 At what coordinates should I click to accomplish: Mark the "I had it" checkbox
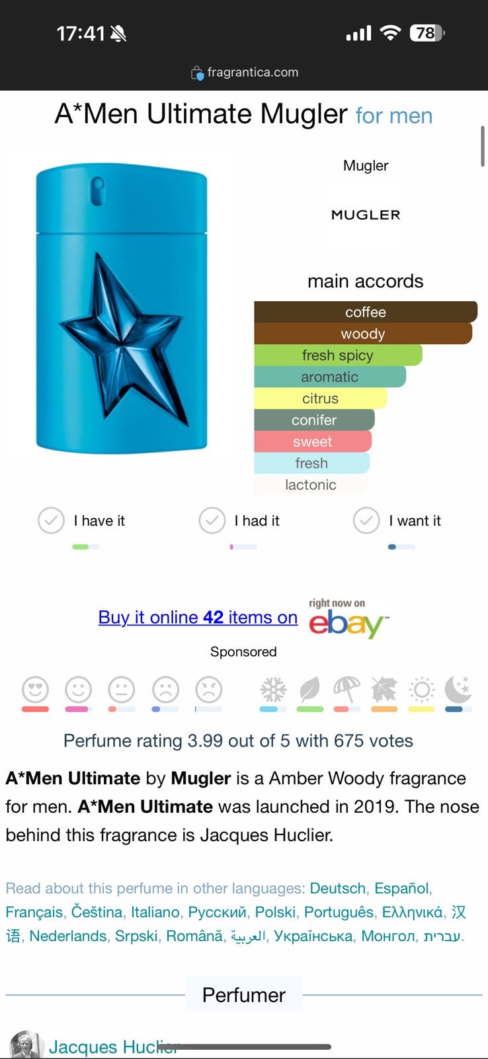(212, 521)
